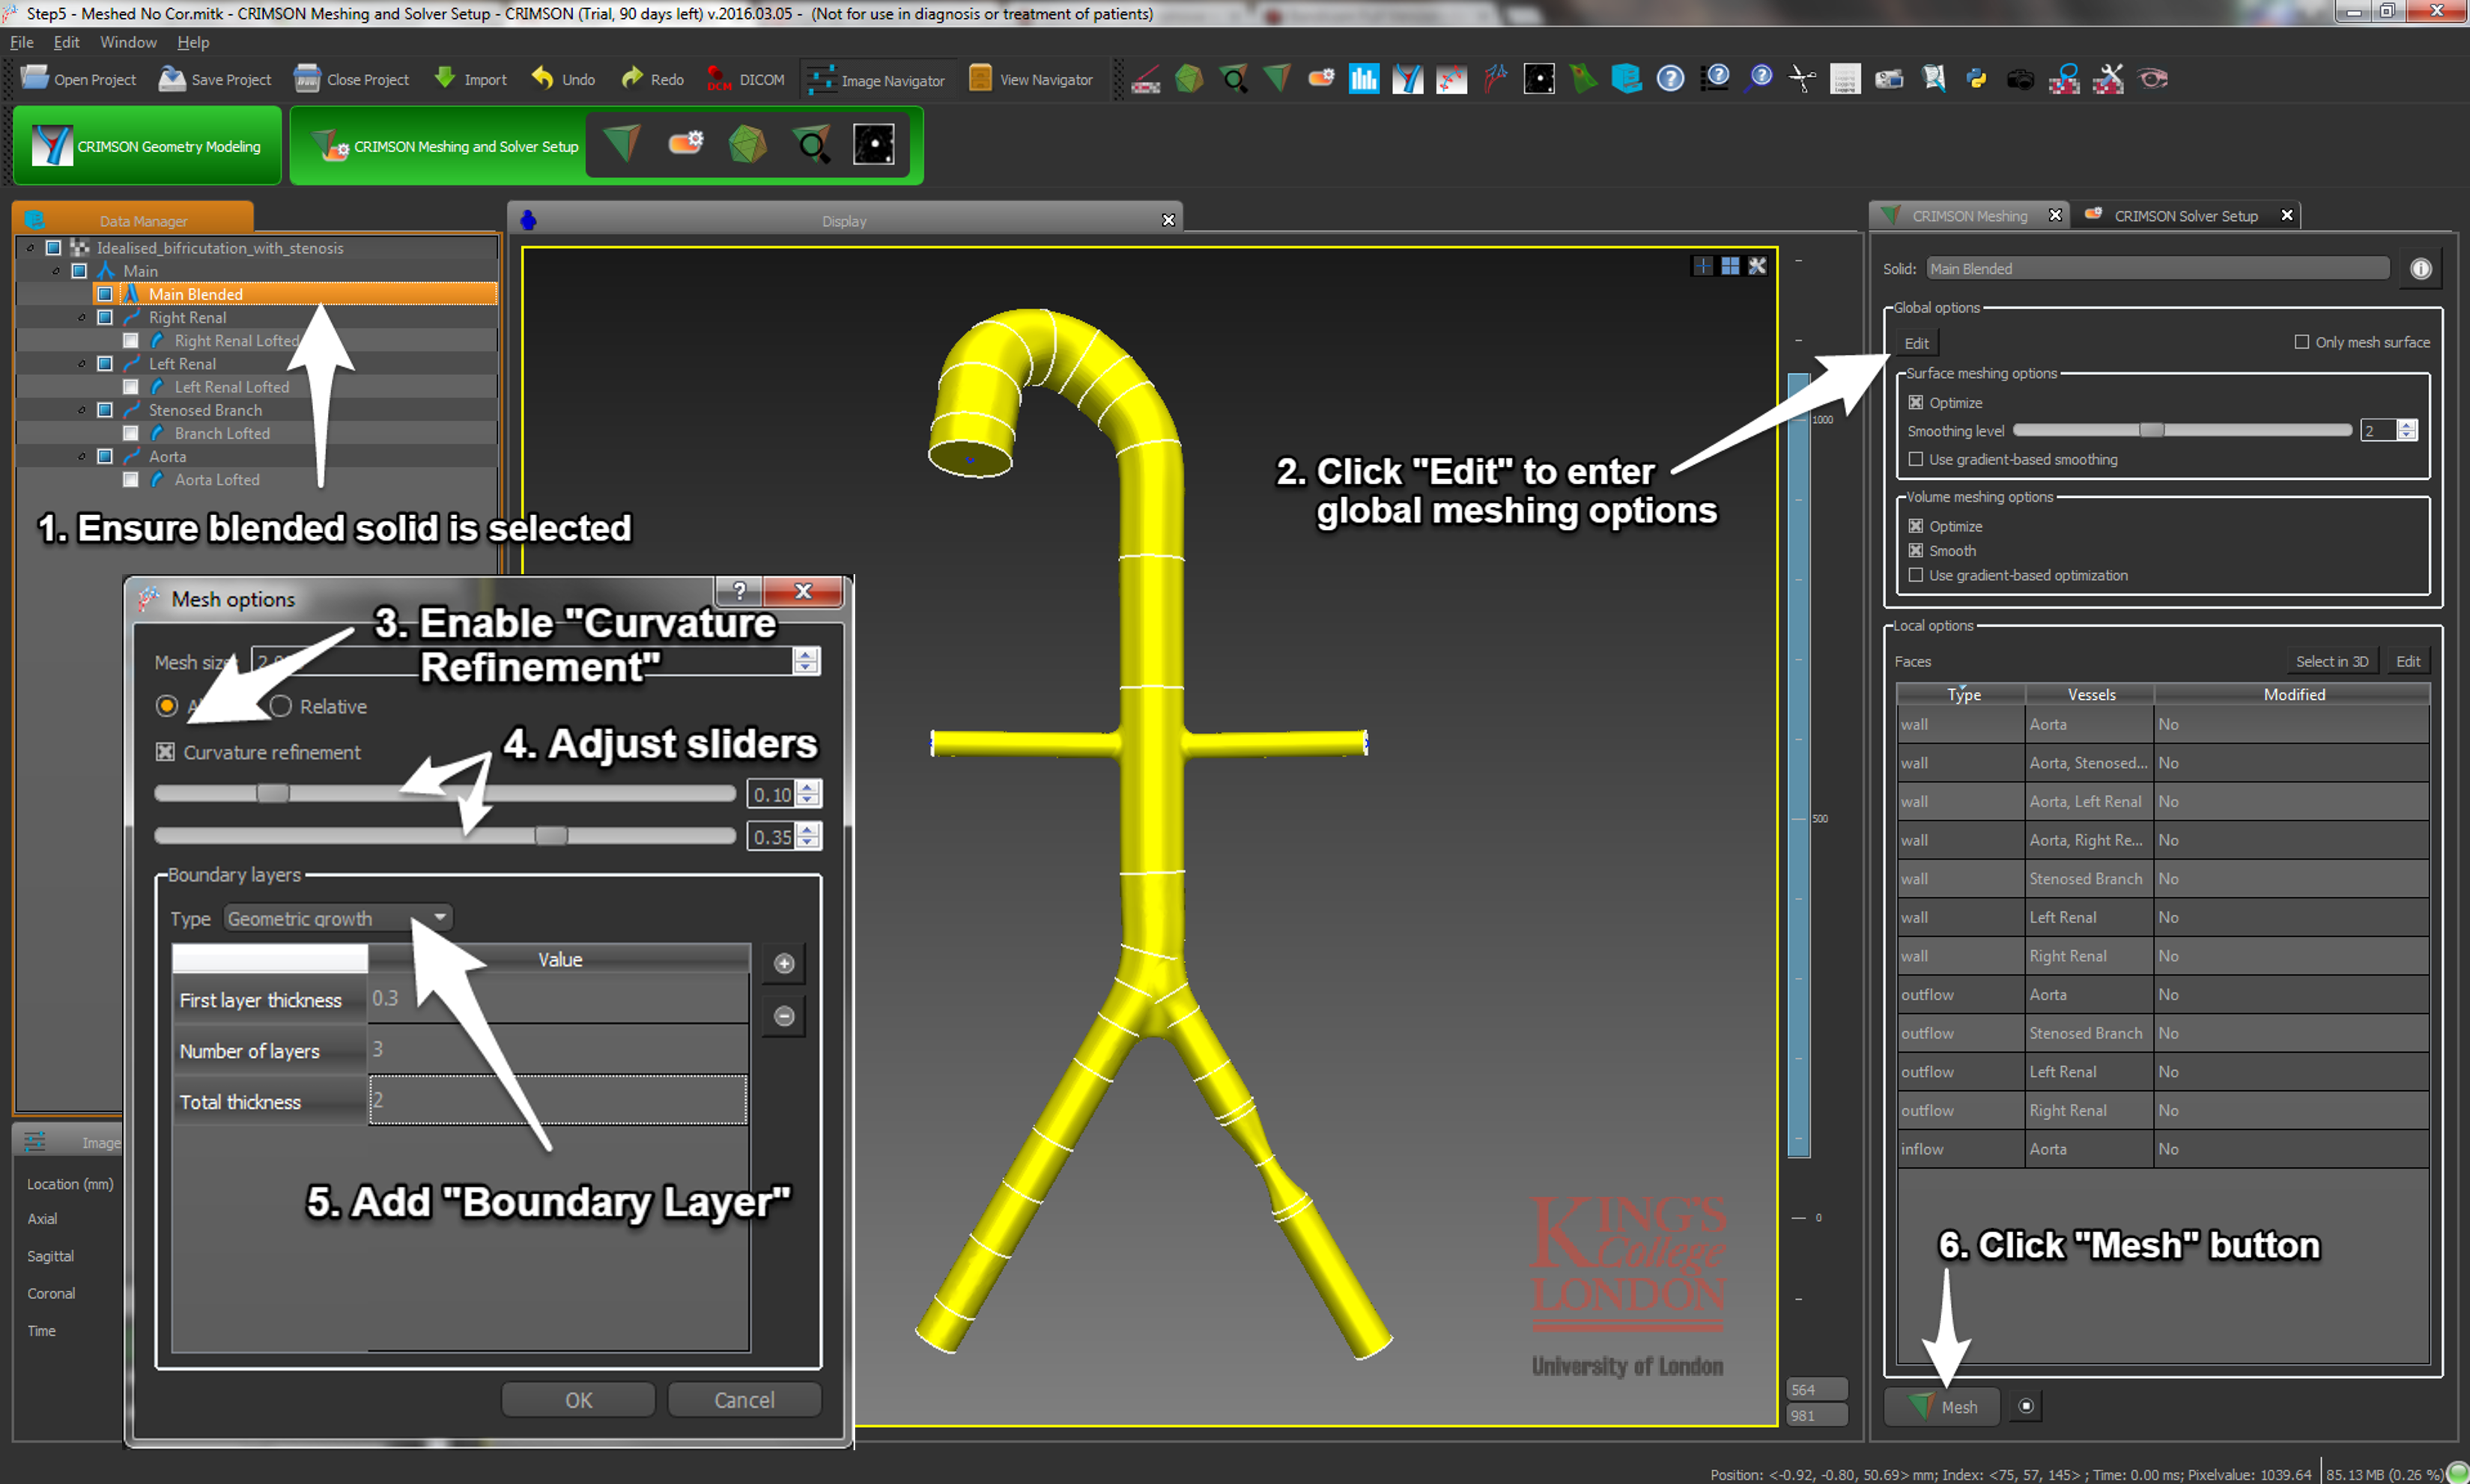The height and width of the screenshot is (1484, 2470).
Task: Open the Window menu
Action: tap(128, 42)
